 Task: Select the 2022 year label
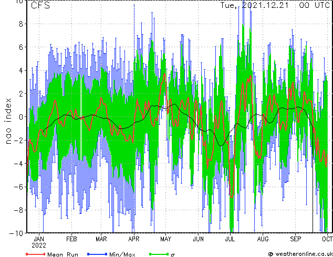click(39, 245)
